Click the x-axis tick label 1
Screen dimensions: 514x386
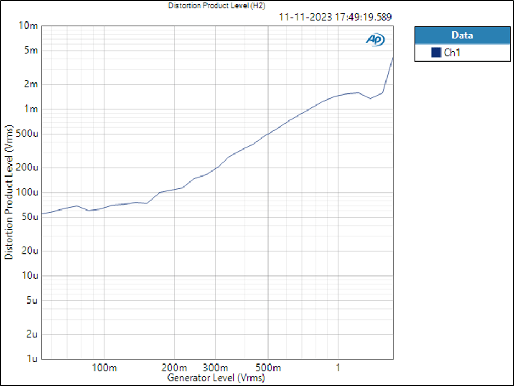click(338, 368)
